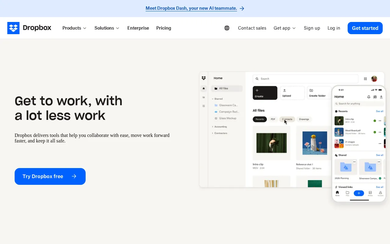The height and width of the screenshot is (244, 390).
Task: Click the Dropbox logo in the header
Action: tap(29, 28)
